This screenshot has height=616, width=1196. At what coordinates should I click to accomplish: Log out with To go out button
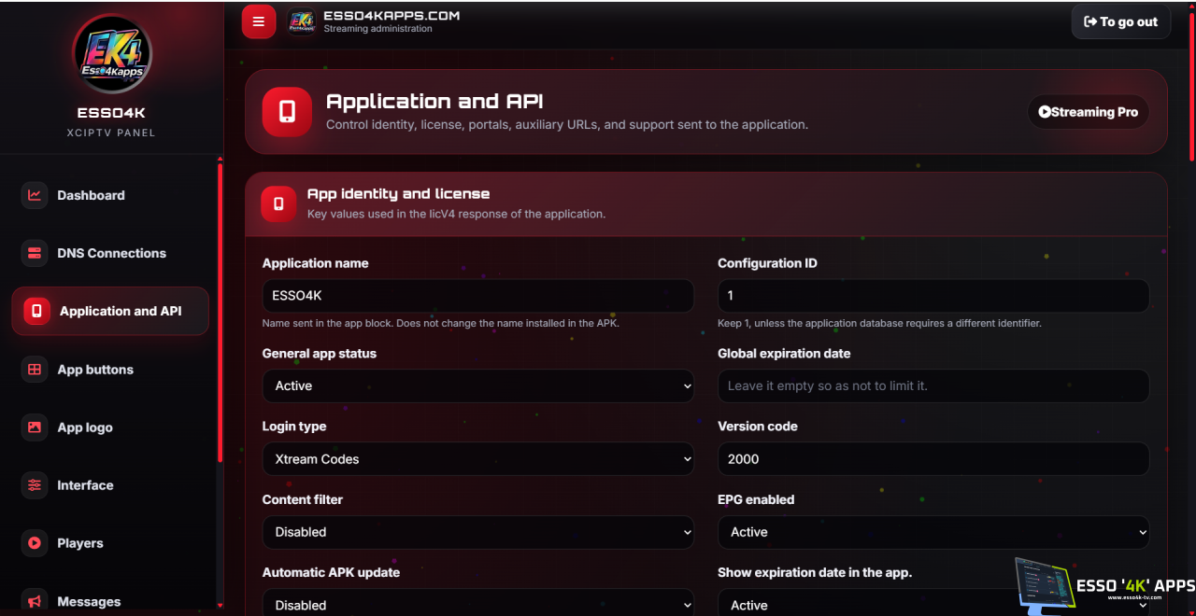pyautogui.click(x=1120, y=21)
